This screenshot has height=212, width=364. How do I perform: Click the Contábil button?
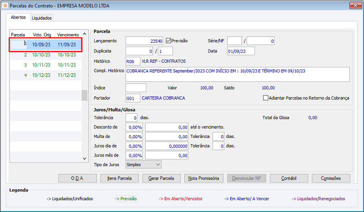pyautogui.click(x=289, y=178)
